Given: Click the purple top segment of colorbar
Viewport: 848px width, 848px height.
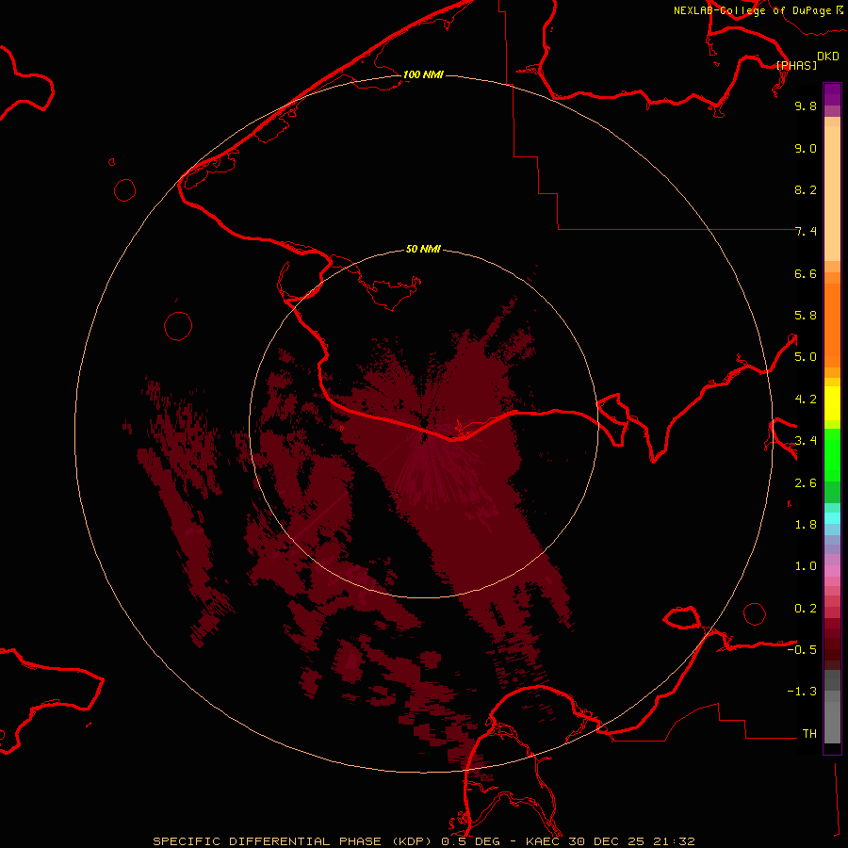Looking at the screenshot, I should [x=832, y=94].
